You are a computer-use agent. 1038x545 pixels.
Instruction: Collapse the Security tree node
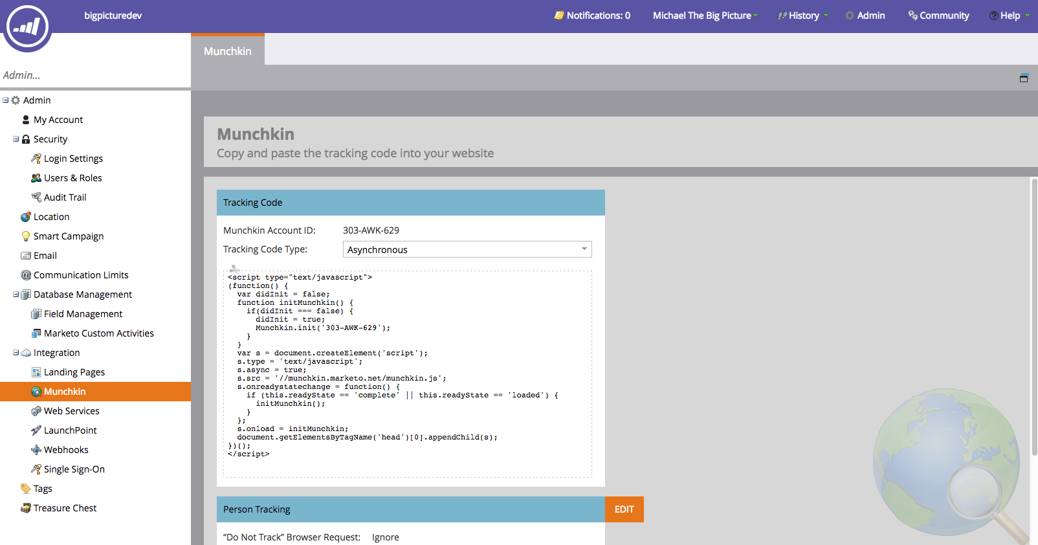pos(16,139)
